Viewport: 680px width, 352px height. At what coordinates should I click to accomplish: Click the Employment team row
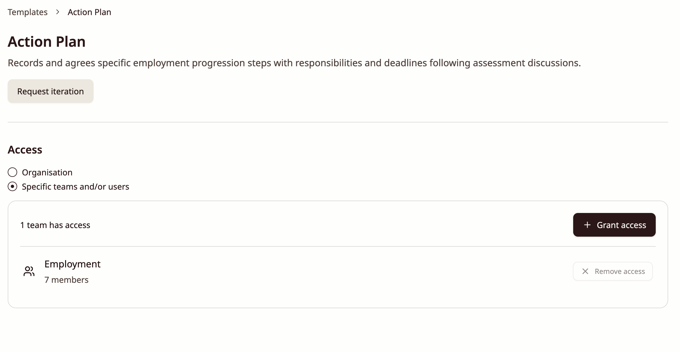coord(338,271)
